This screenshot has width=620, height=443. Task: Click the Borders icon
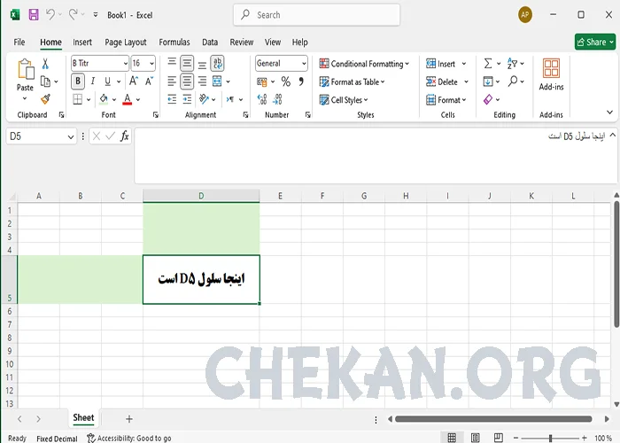78,99
